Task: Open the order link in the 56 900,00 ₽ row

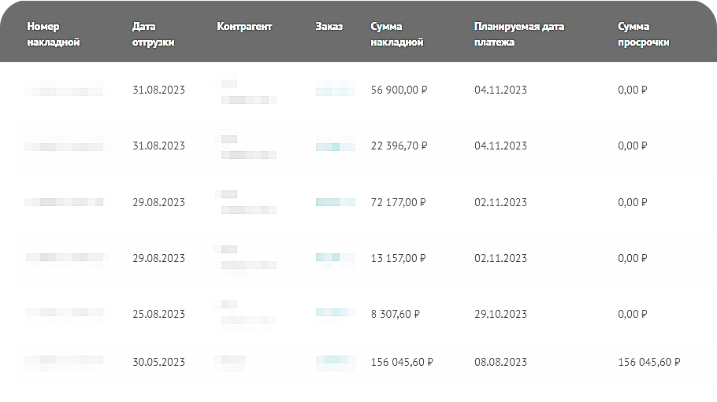Action: [x=335, y=90]
